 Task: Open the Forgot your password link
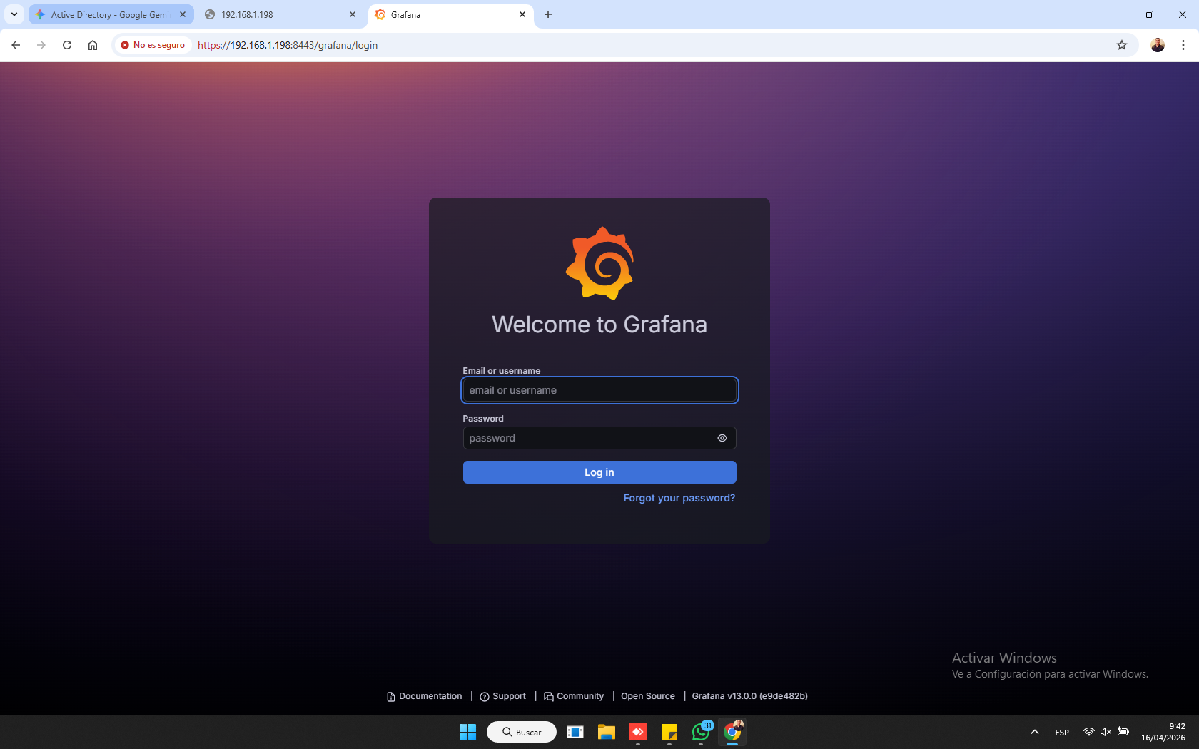pos(679,498)
